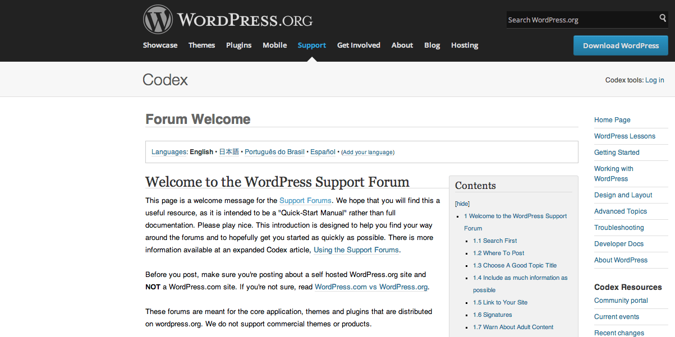Open the Showcase menu item

coord(160,45)
